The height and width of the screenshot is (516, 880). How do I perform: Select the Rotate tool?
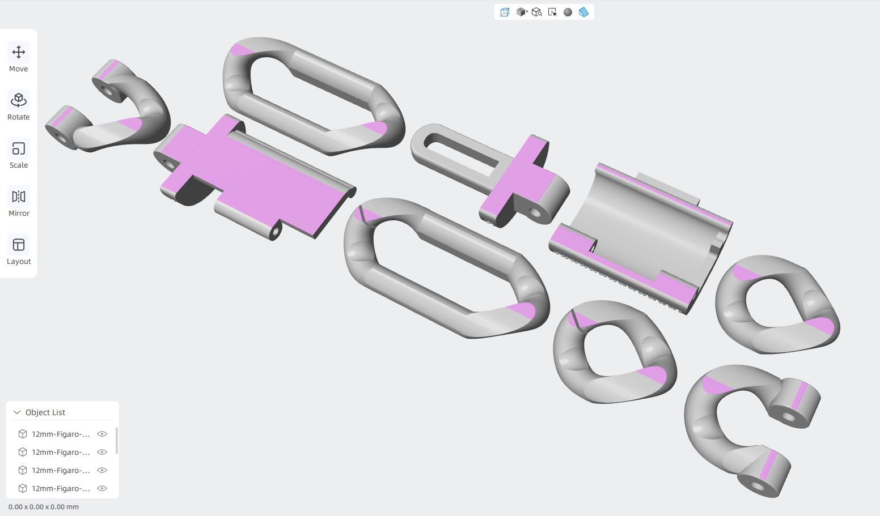point(19,106)
